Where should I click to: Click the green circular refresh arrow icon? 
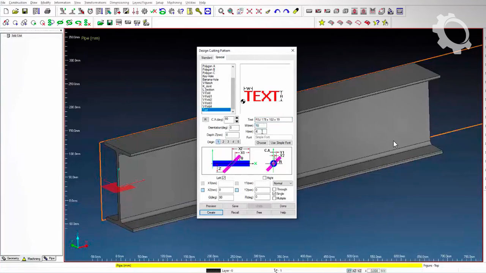(163, 11)
